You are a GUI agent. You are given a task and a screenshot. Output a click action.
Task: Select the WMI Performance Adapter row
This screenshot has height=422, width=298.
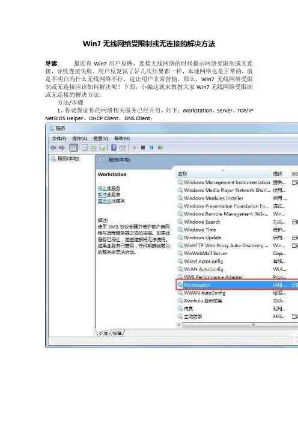click(237, 277)
